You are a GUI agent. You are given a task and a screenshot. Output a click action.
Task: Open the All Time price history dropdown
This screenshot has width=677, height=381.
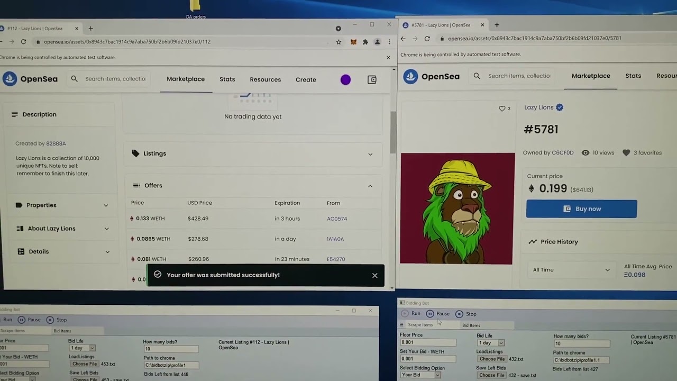[x=571, y=270]
